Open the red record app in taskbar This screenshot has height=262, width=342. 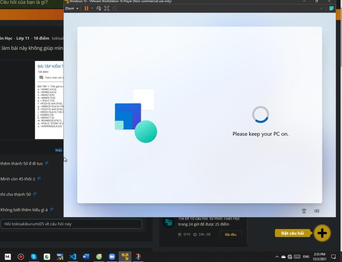pos(21,257)
